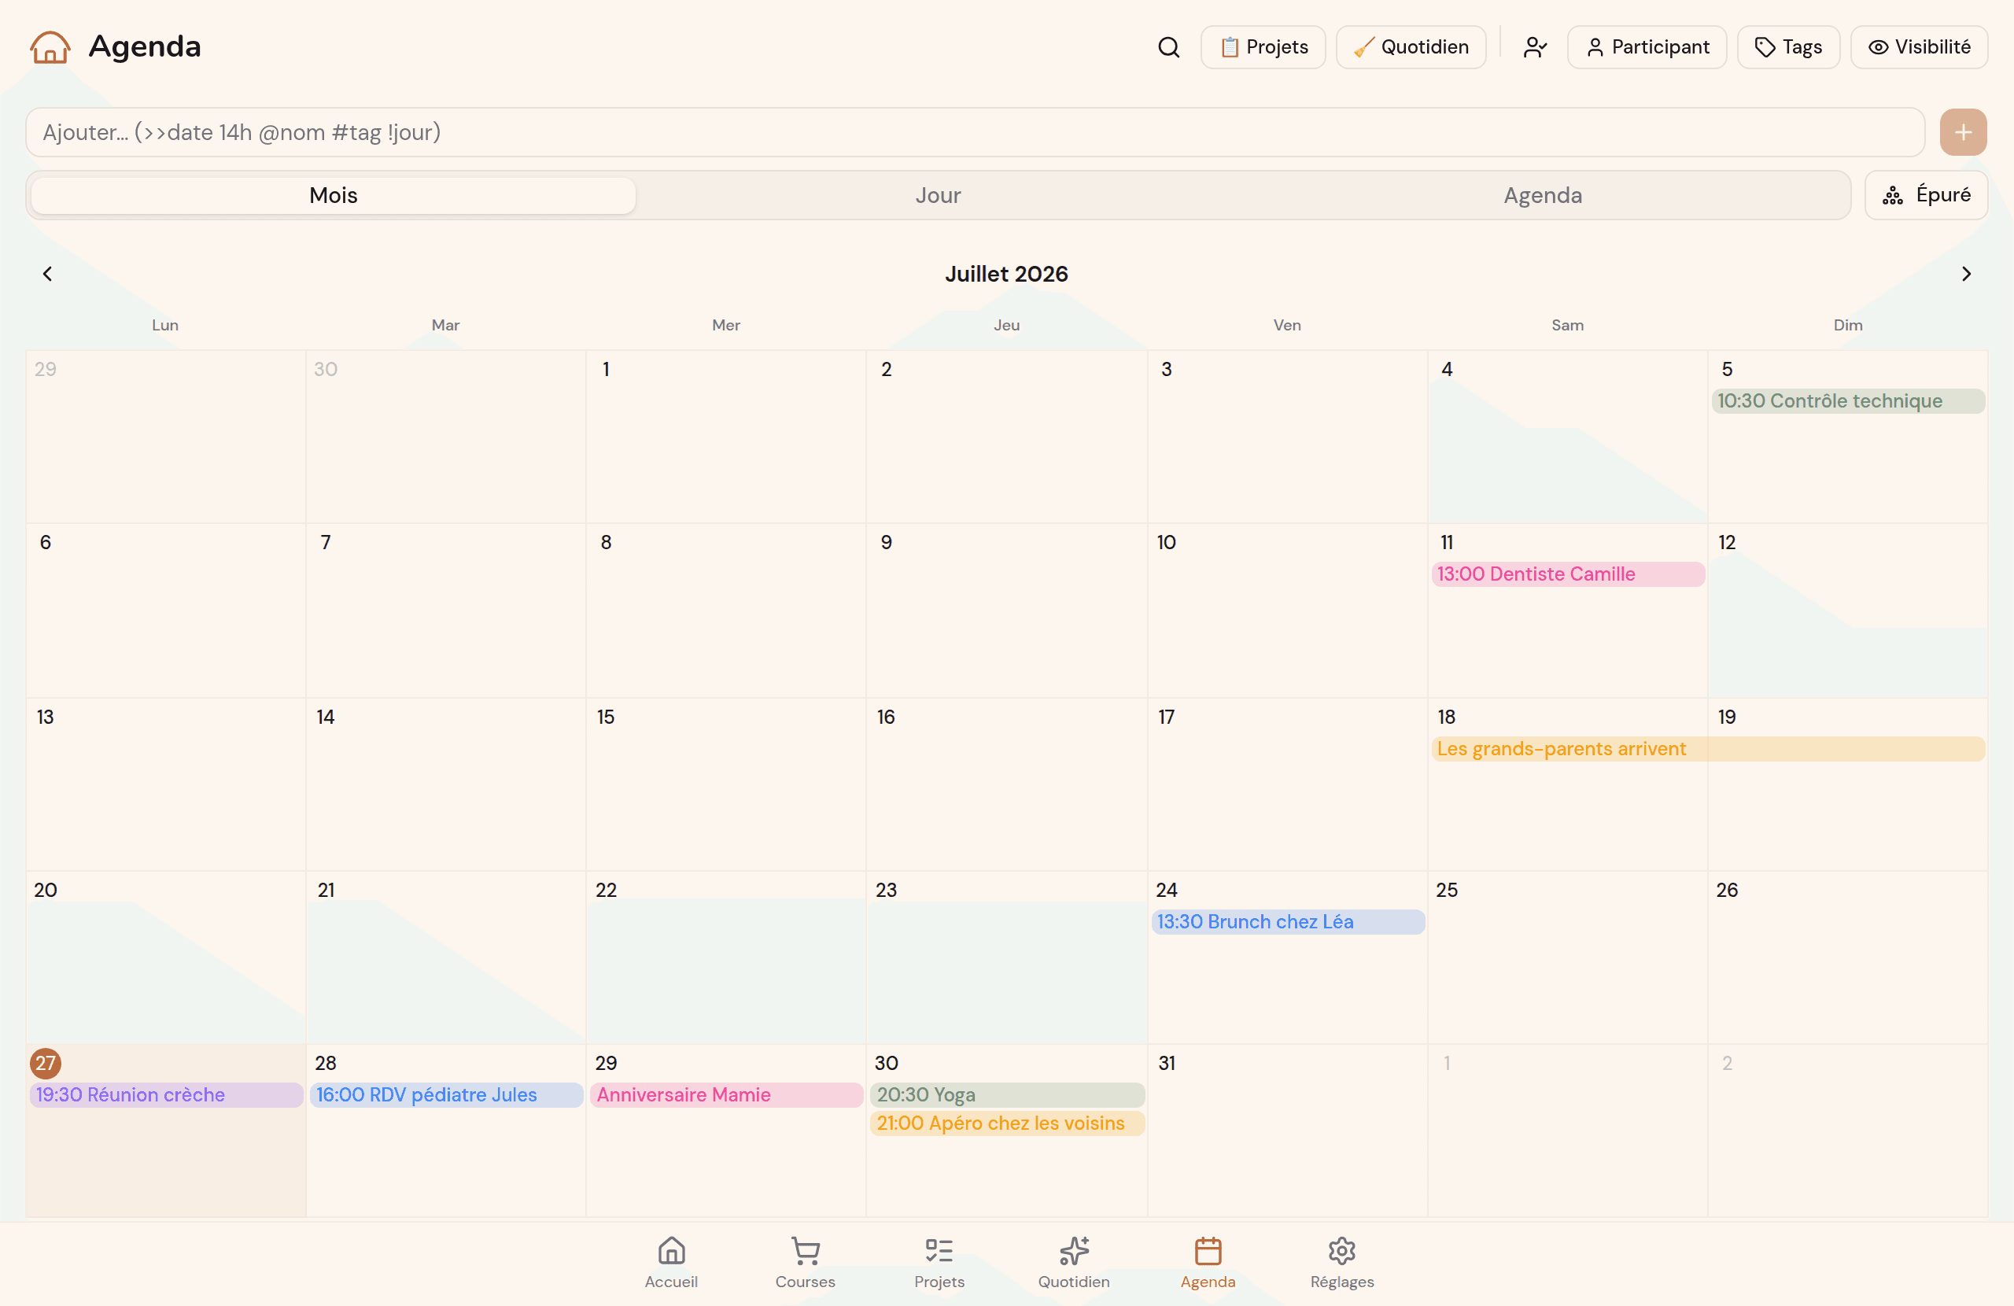Open Courses shopping cart in navigation

click(x=805, y=1262)
